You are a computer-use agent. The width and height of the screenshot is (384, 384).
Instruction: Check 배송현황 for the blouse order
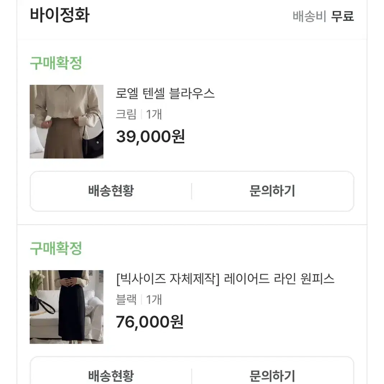point(111,191)
